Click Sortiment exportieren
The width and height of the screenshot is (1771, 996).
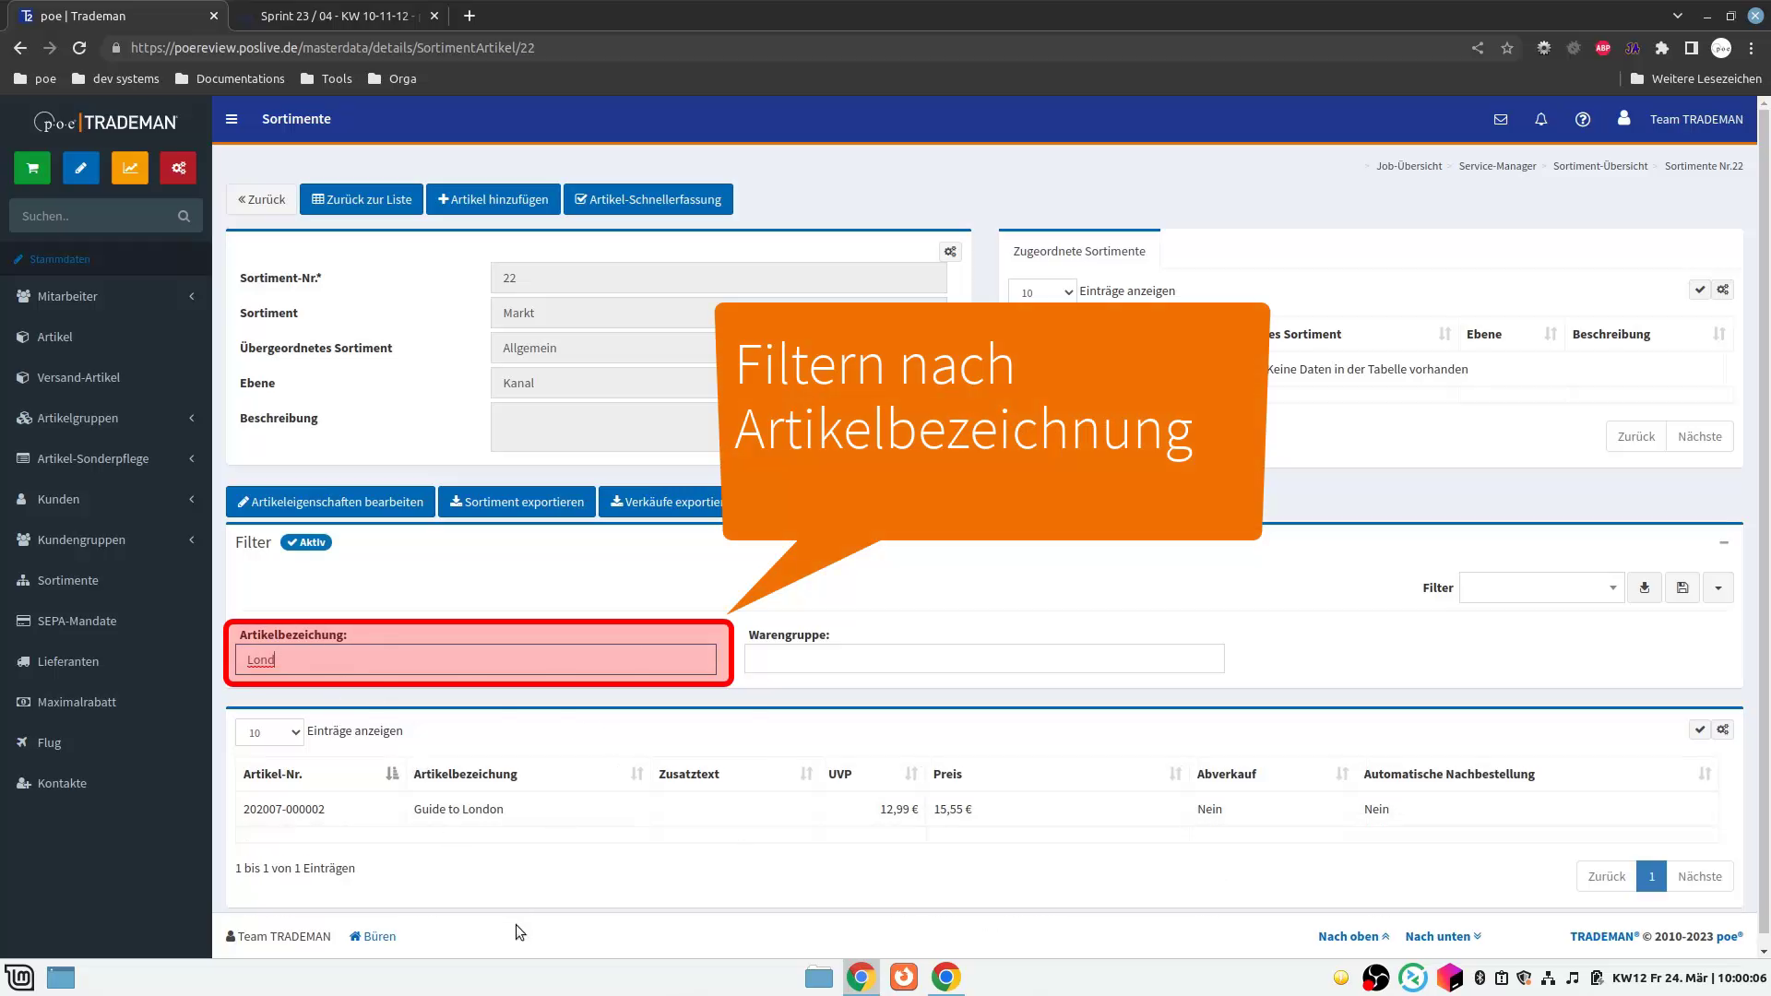pyautogui.click(x=517, y=502)
